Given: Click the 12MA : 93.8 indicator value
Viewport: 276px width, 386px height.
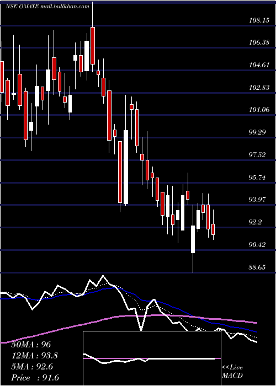Looking at the screenshot, I should point(35,356).
